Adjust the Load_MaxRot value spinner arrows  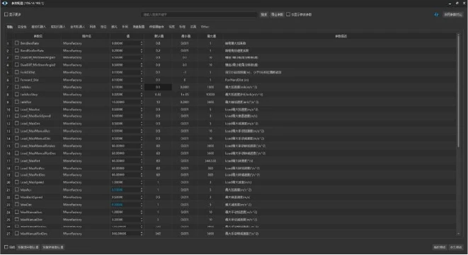pos(142,161)
